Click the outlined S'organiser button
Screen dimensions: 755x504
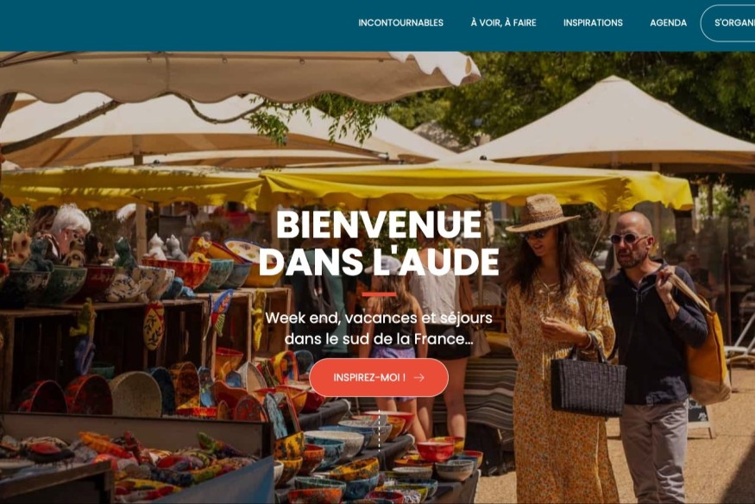(x=728, y=23)
